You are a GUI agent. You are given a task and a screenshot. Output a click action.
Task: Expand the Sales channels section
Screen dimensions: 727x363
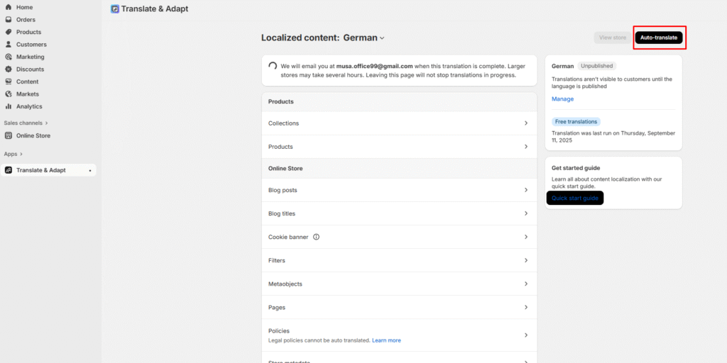26,123
